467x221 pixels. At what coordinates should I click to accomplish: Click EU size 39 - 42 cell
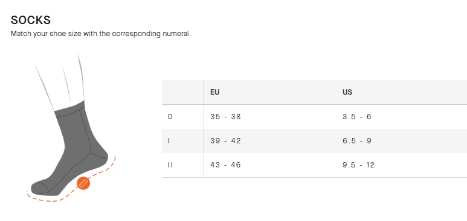[225, 141]
